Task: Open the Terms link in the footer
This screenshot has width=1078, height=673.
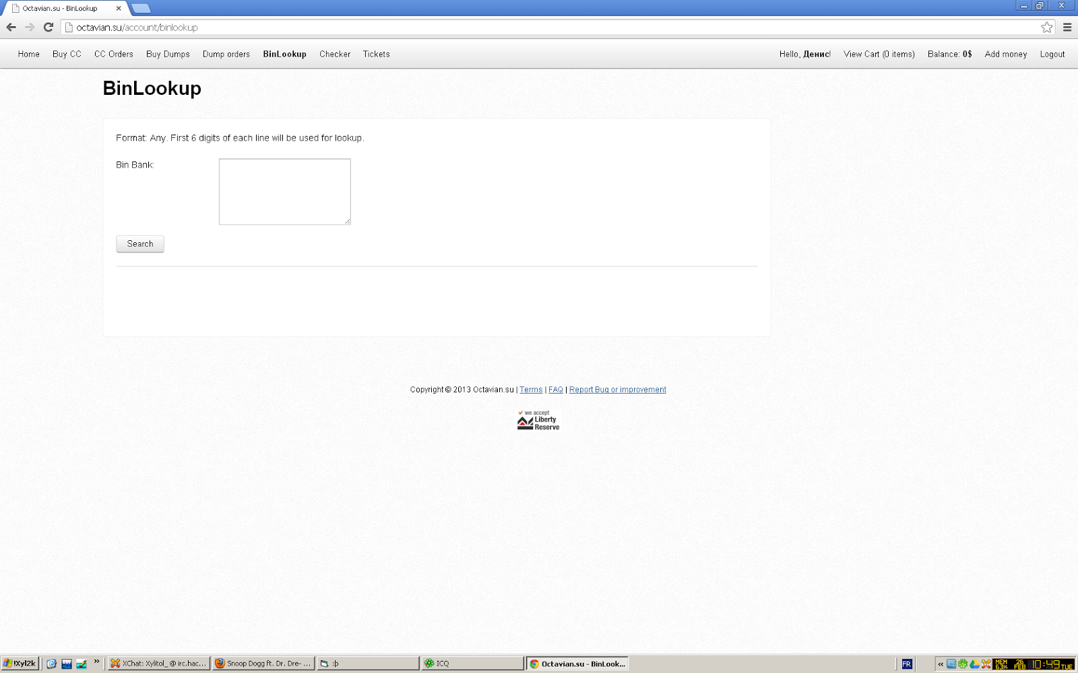Action: click(531, 390)
